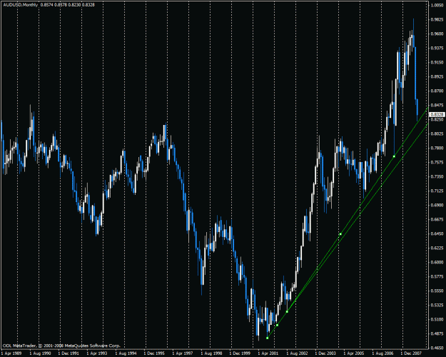Click the 0.8700 price label
This screenshot has height=357, width=446.
coord(437,91)
